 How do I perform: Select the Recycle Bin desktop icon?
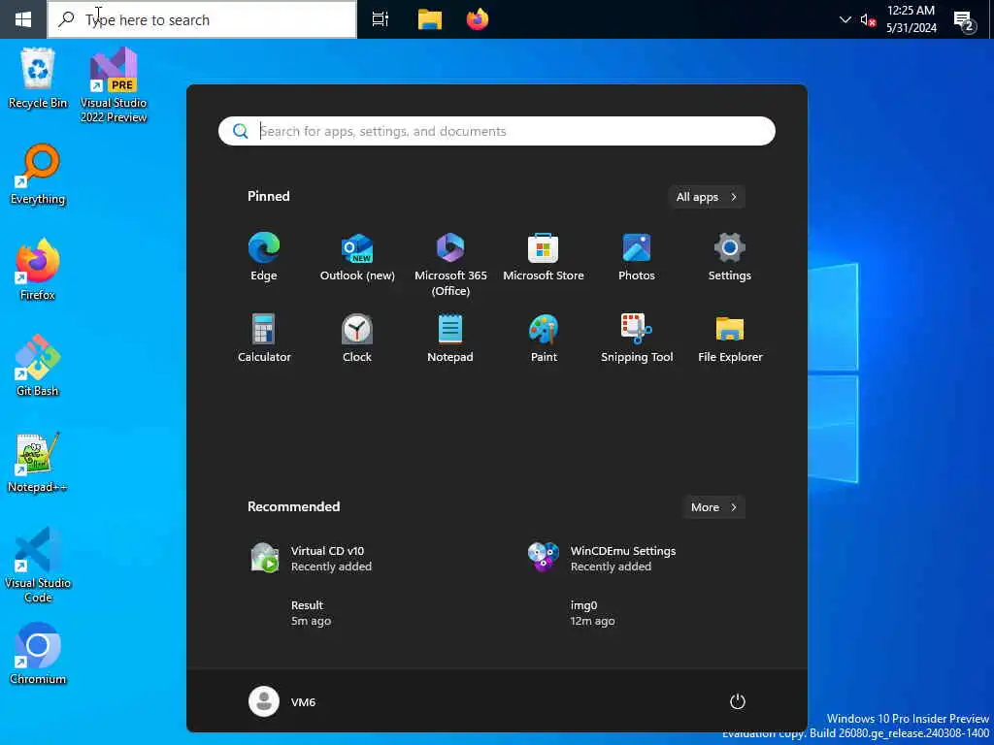click(x=38, y=79)
